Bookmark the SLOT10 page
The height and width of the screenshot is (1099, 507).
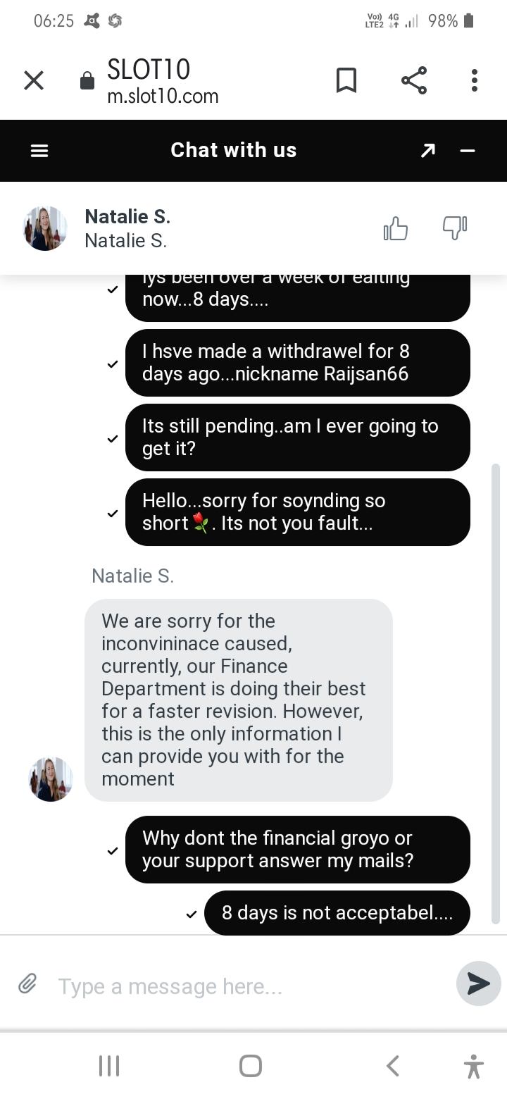[x=346, y=81]
